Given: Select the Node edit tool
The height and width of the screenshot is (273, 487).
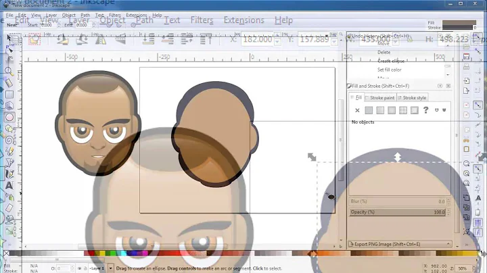Looking at the screenshot, I should coord(9,49).
